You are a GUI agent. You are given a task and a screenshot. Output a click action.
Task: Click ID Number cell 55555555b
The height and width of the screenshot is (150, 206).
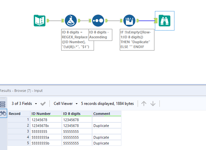(46, 143)
